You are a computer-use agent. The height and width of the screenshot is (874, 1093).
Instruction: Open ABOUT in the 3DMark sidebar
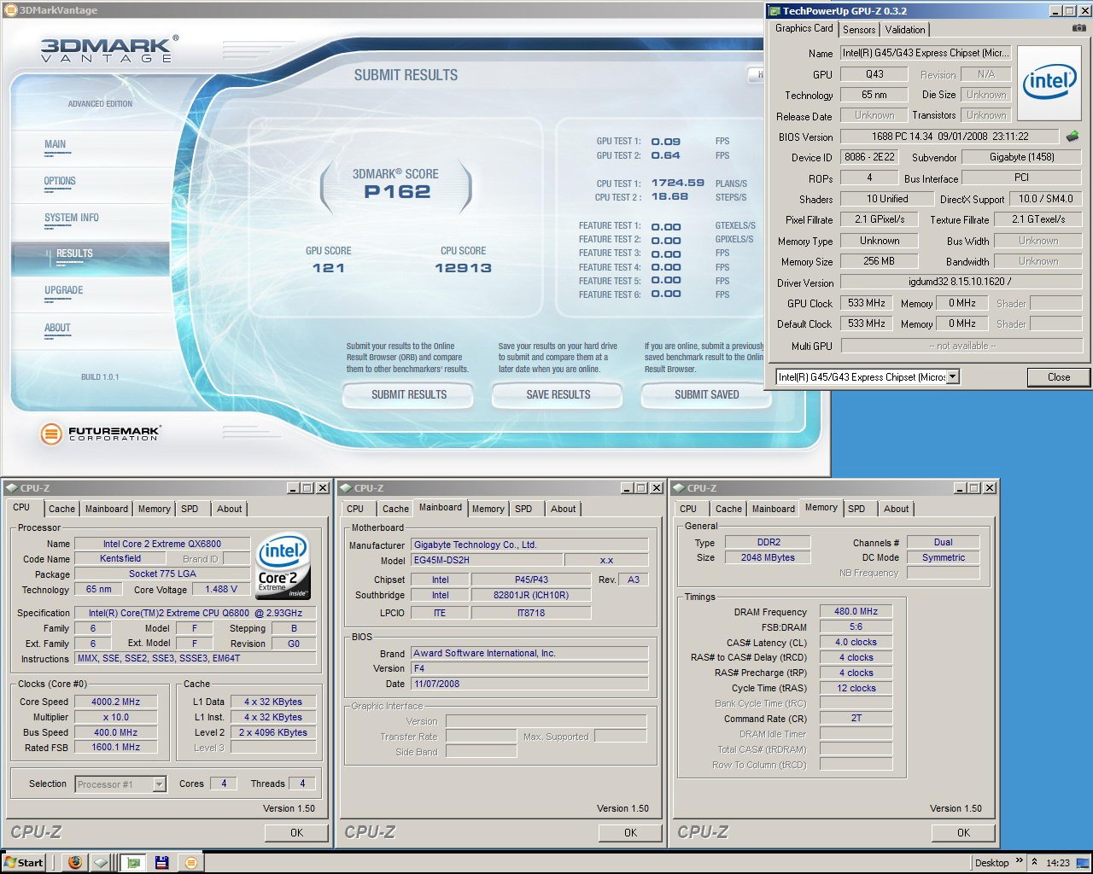click(x=57, y=328)
